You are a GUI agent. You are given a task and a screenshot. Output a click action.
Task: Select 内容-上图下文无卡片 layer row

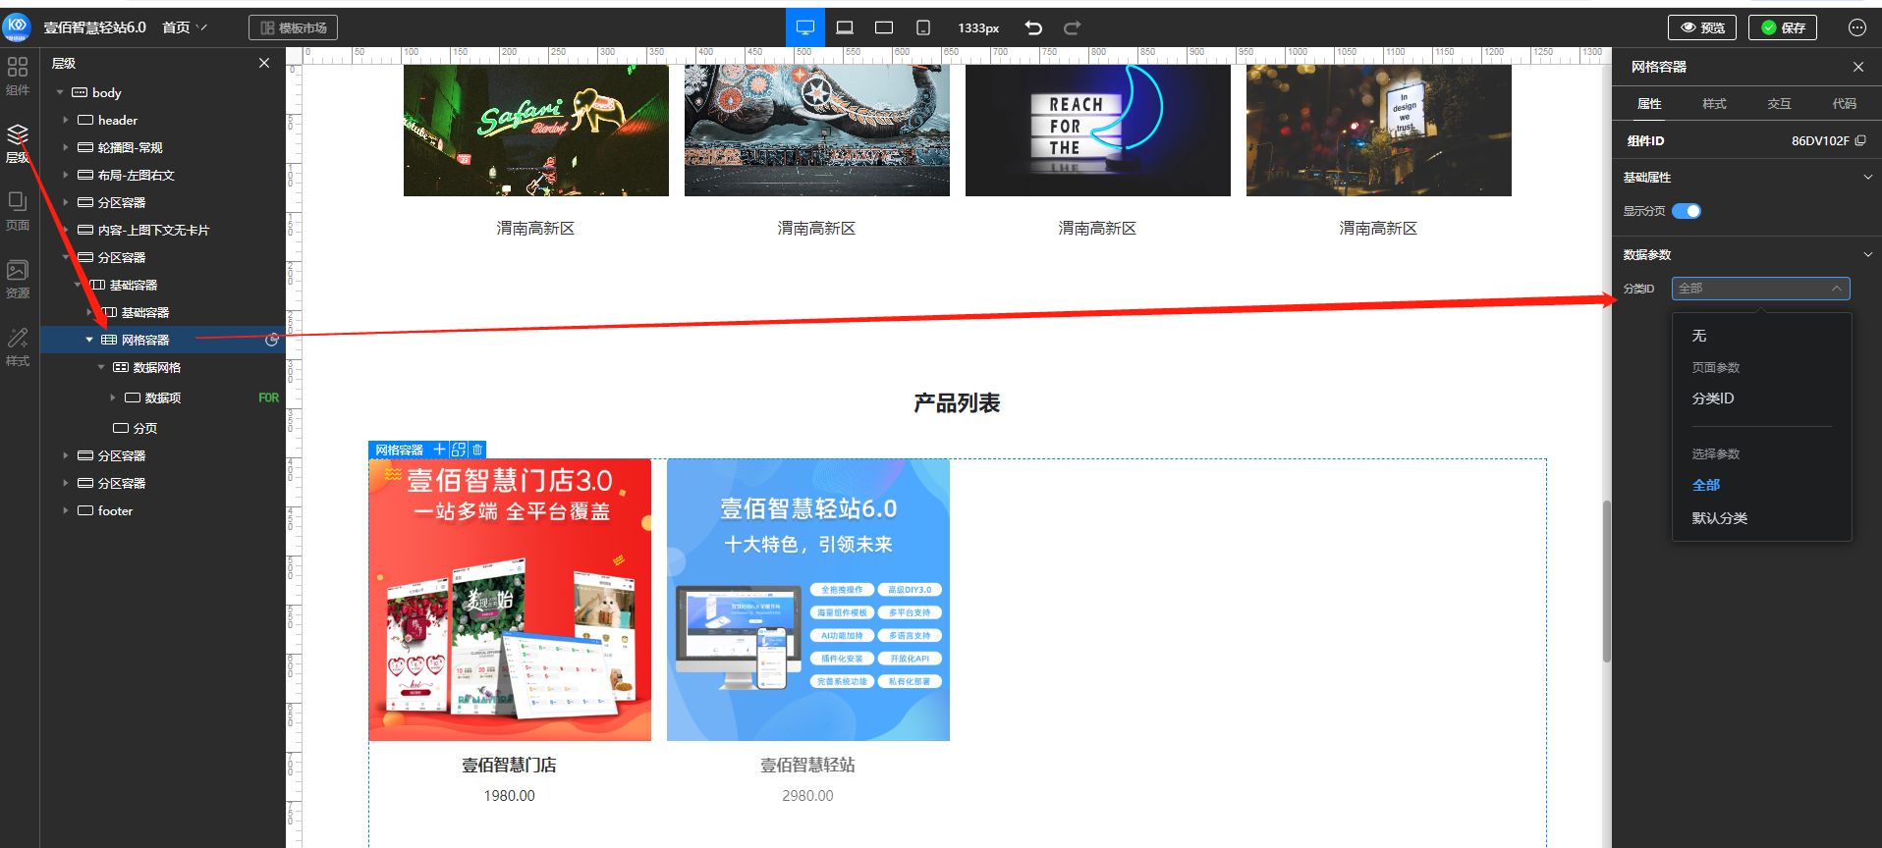[163, 230]
